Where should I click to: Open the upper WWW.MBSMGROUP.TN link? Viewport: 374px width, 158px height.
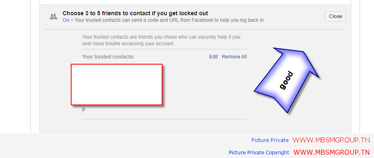(x=331, y=140)
